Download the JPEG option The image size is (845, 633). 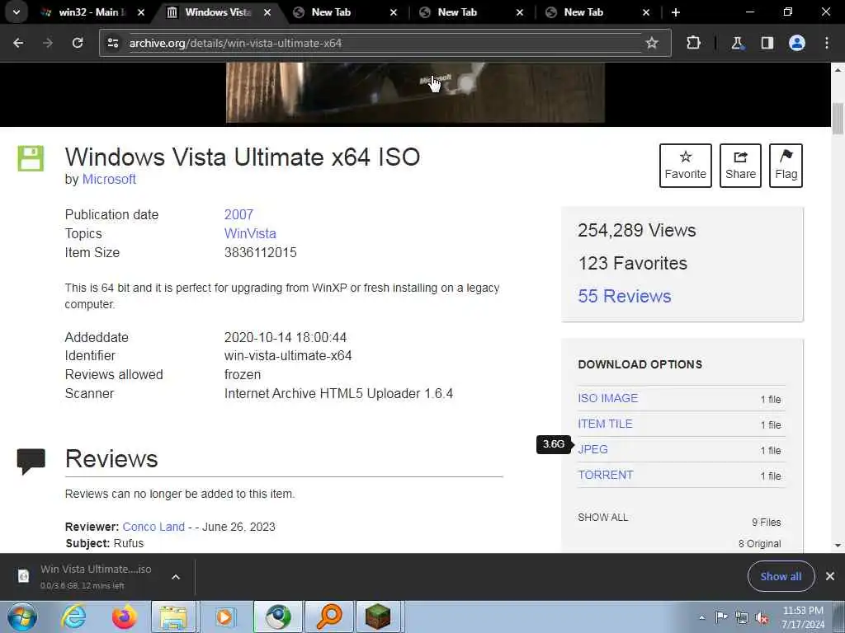(x=592, y=449)
